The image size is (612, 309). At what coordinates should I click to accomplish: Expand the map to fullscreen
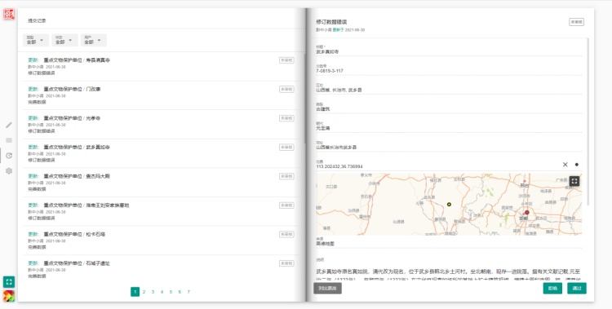[x=574, y=181]
